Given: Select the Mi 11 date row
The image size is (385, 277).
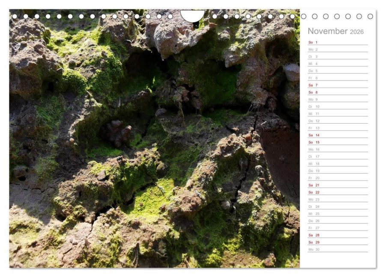Looking at the screenshot, I should [x=338, y=114].
